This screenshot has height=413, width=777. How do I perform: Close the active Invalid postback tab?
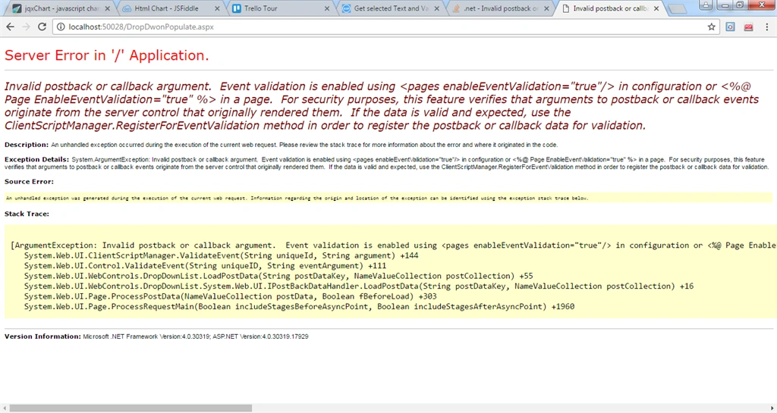656,8
